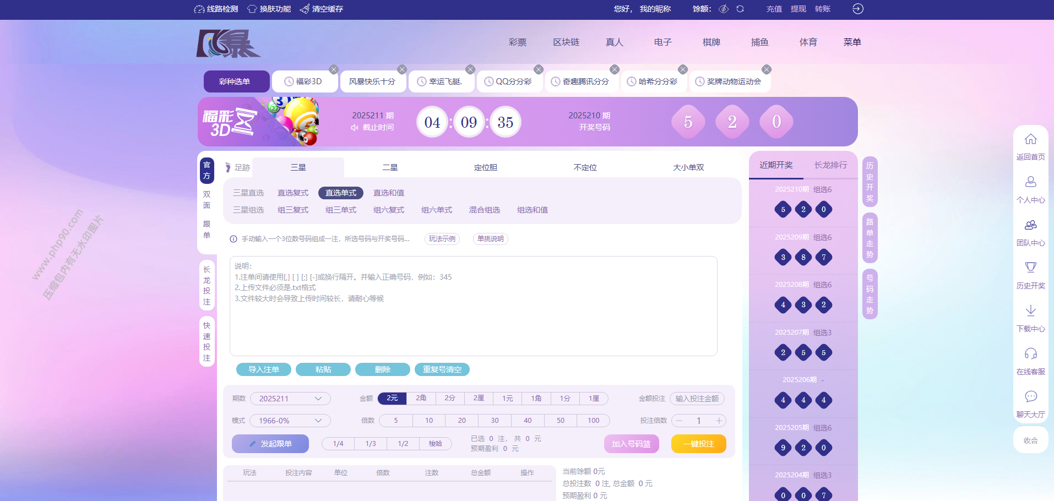This screenshot has height=501, width=1054.
Task: Close the 福彩3D lottery tab
Action: click(x=334, y=69)
